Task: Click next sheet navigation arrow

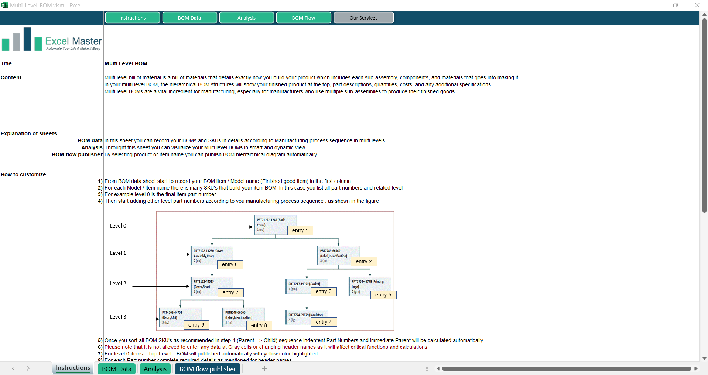Action: (28, 368)
